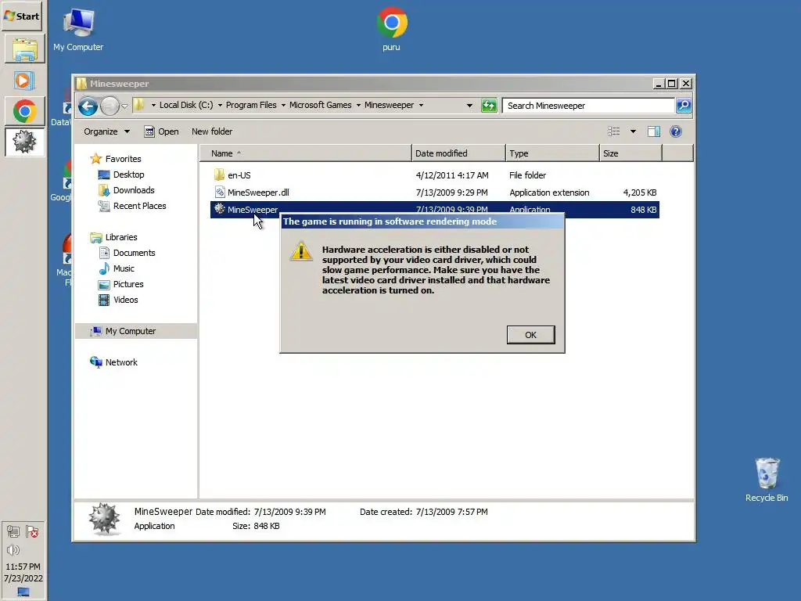This screenshot has width=801, height=601.
Task: Click Local Disk (C:) in address bar
Action: (186, 105)
